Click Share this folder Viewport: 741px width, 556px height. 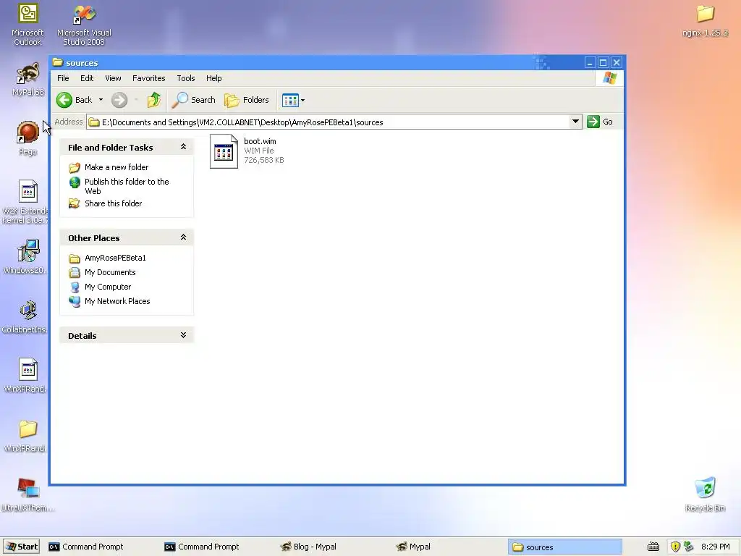113,203
